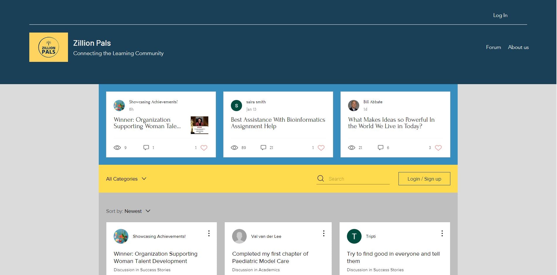This screenshot has width=557, height=275.
Task: Click the Tripti author name
Action: pos(371,236)
